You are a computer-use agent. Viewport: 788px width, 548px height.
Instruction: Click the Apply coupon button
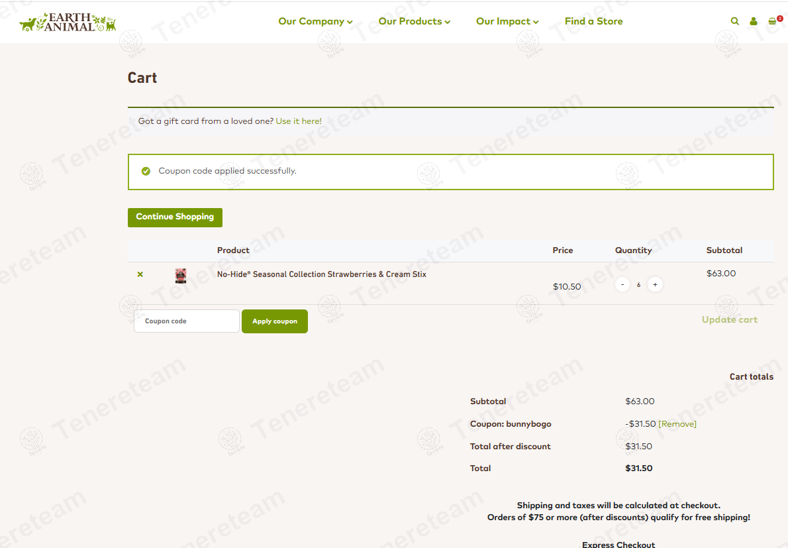pos(274,321)
